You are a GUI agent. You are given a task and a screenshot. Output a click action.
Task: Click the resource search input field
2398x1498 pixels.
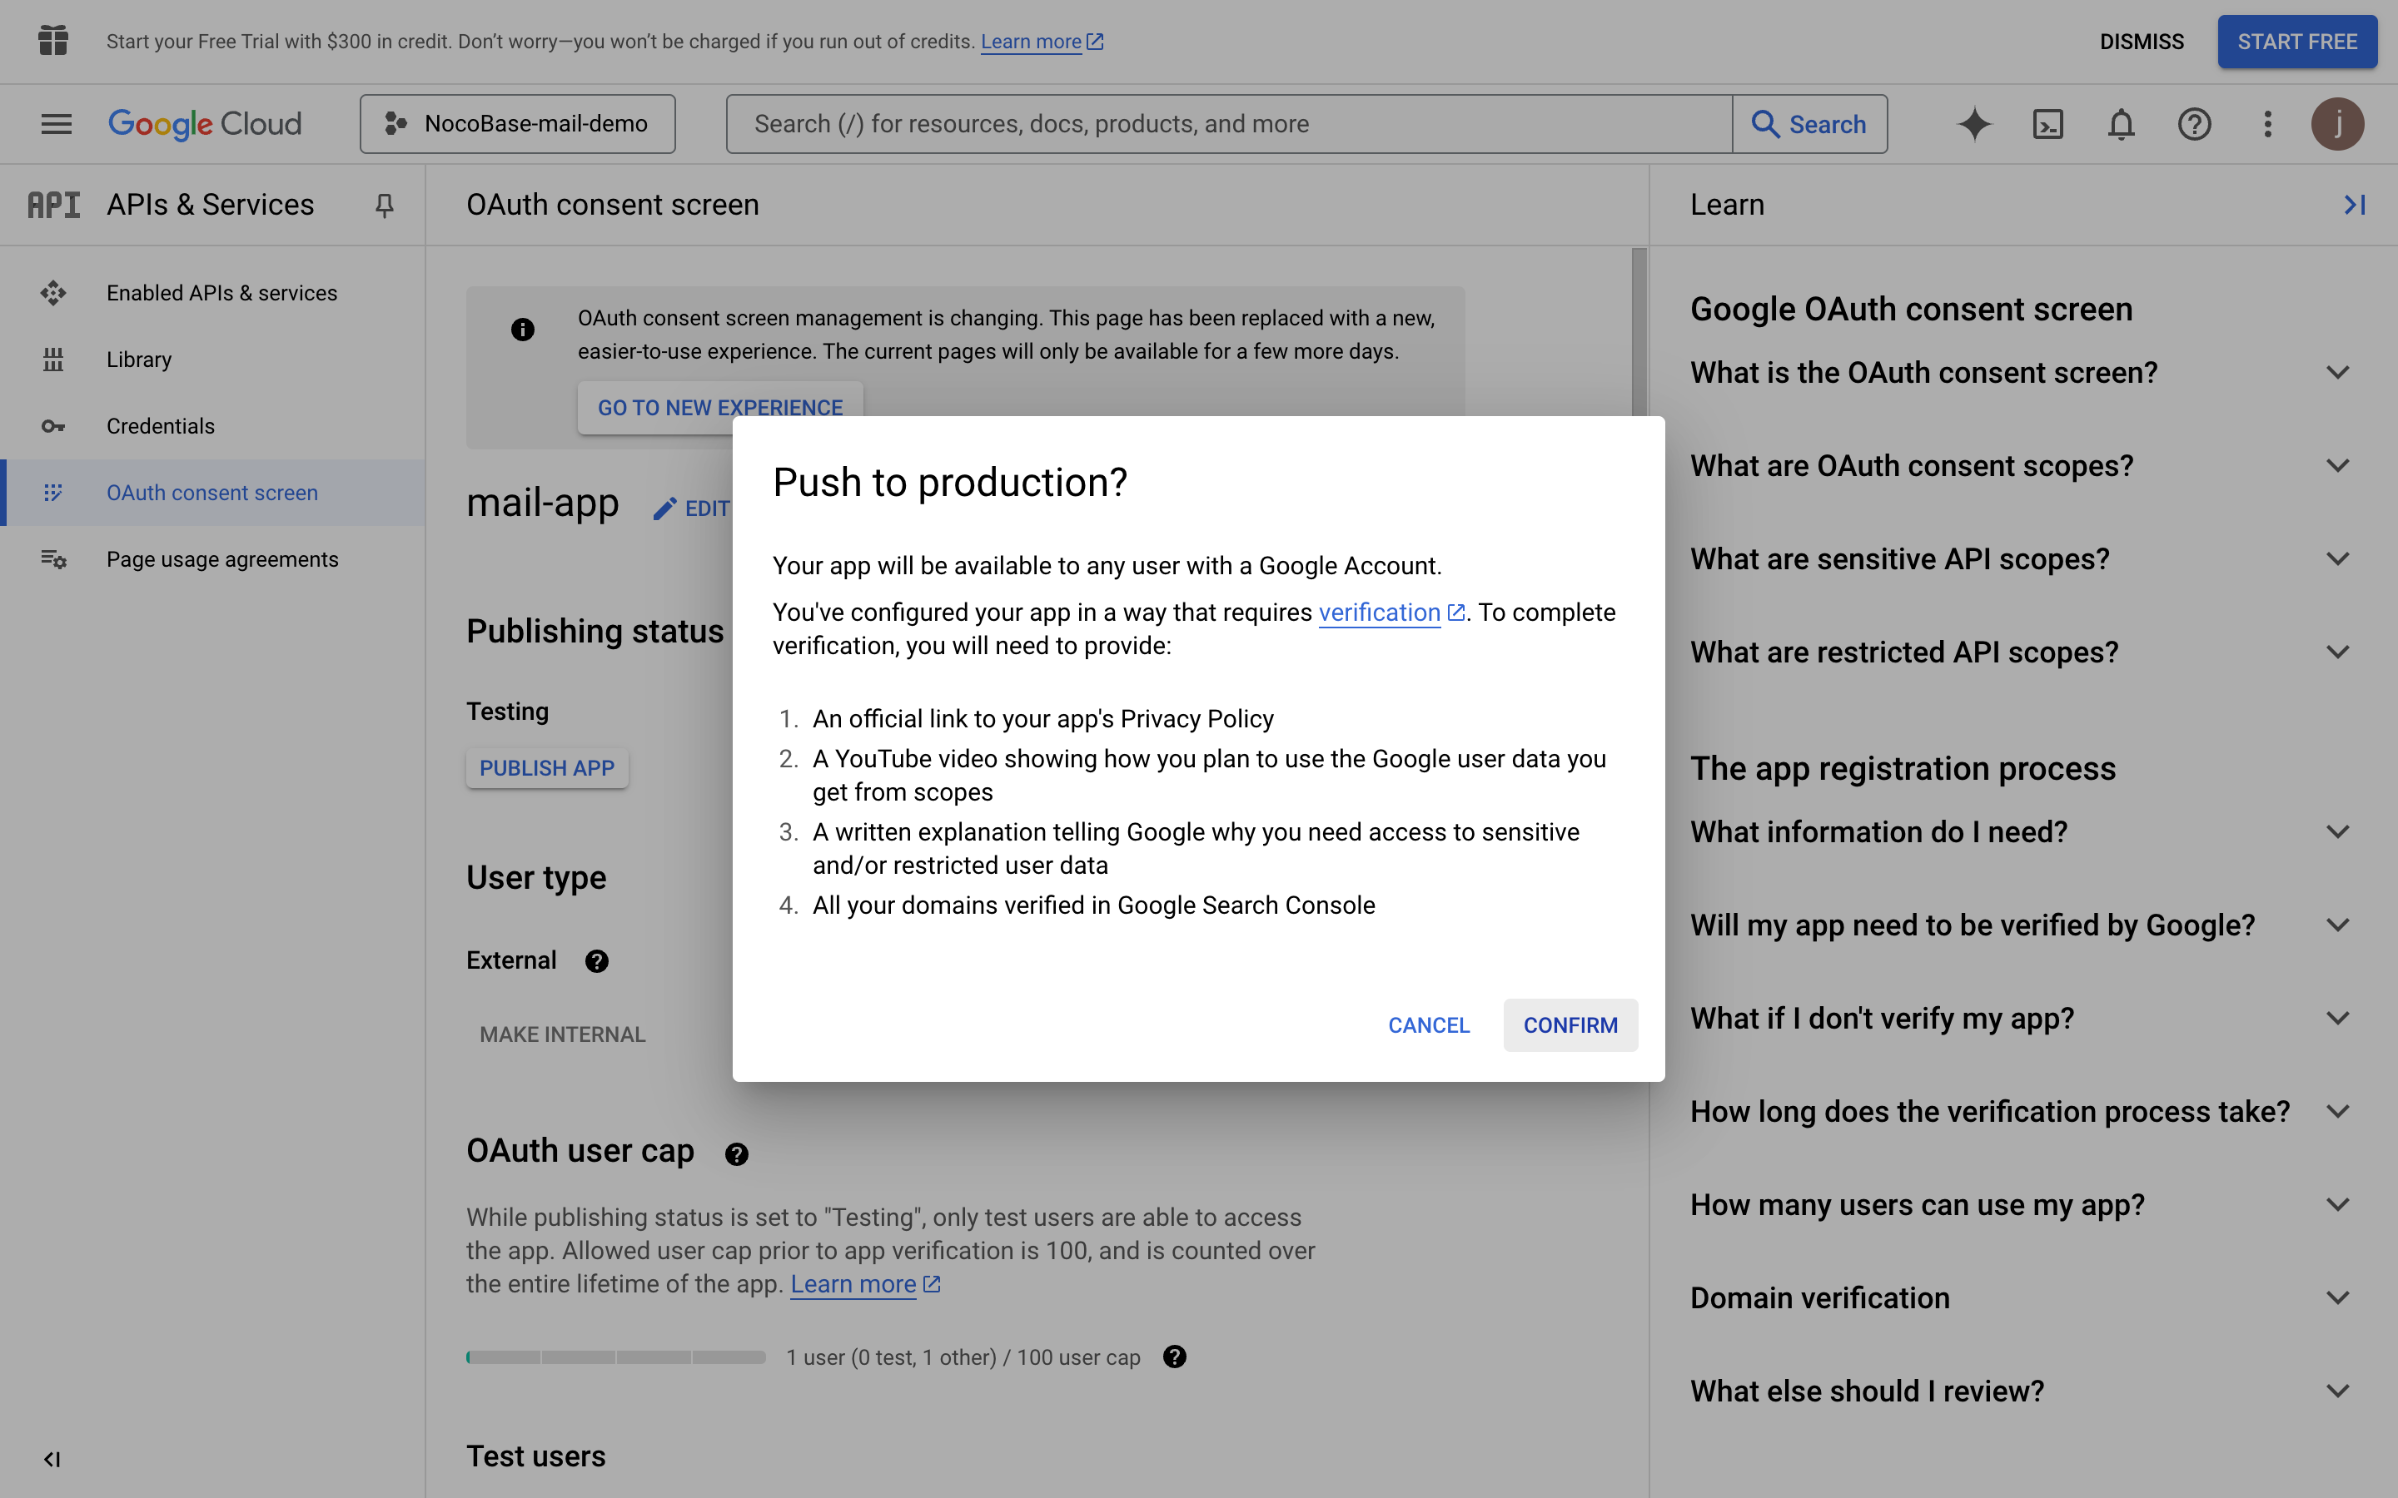(x=1229, y=124)
